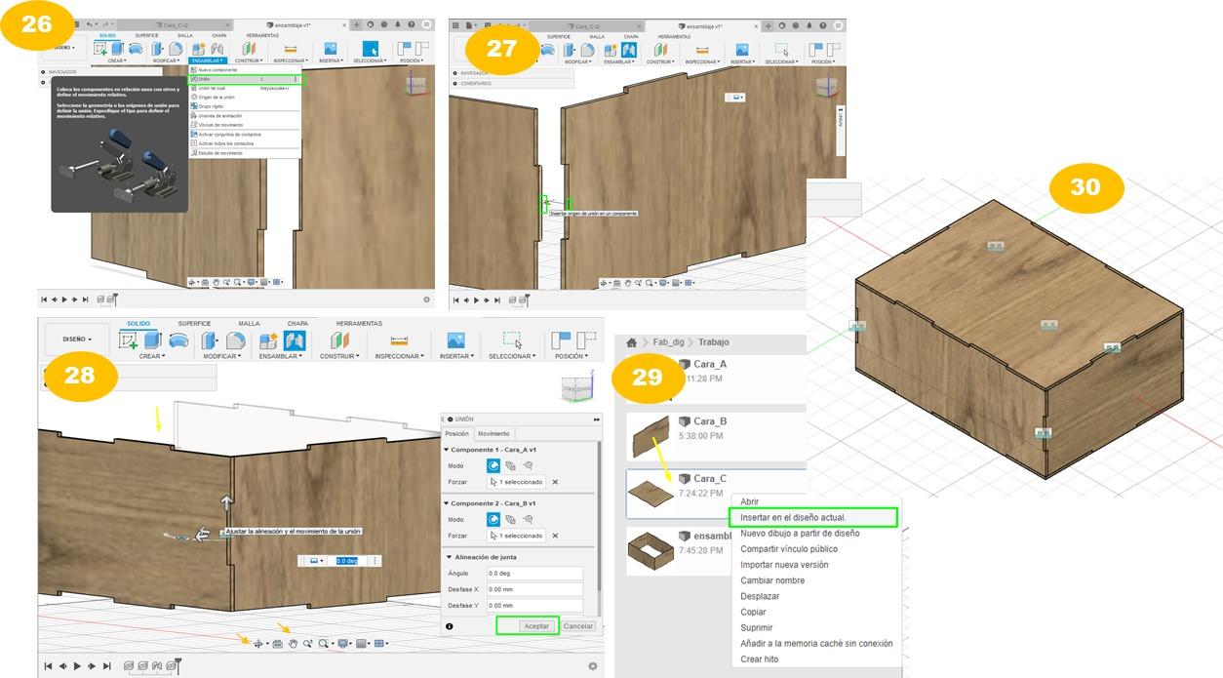The image size is (1223, 678).
Task: Click Extrude icon in UNIÓN dialog window
Action: [152, 339]
